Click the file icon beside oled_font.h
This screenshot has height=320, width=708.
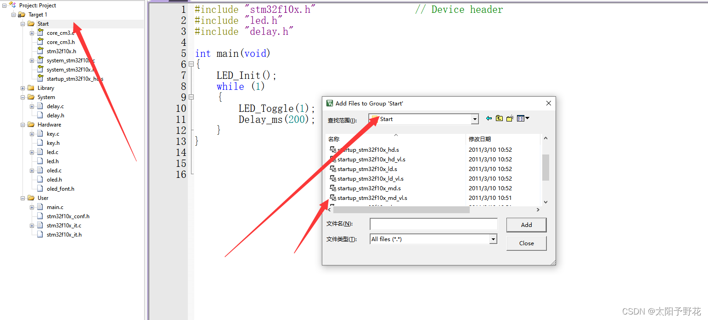(x=40, y=188)
